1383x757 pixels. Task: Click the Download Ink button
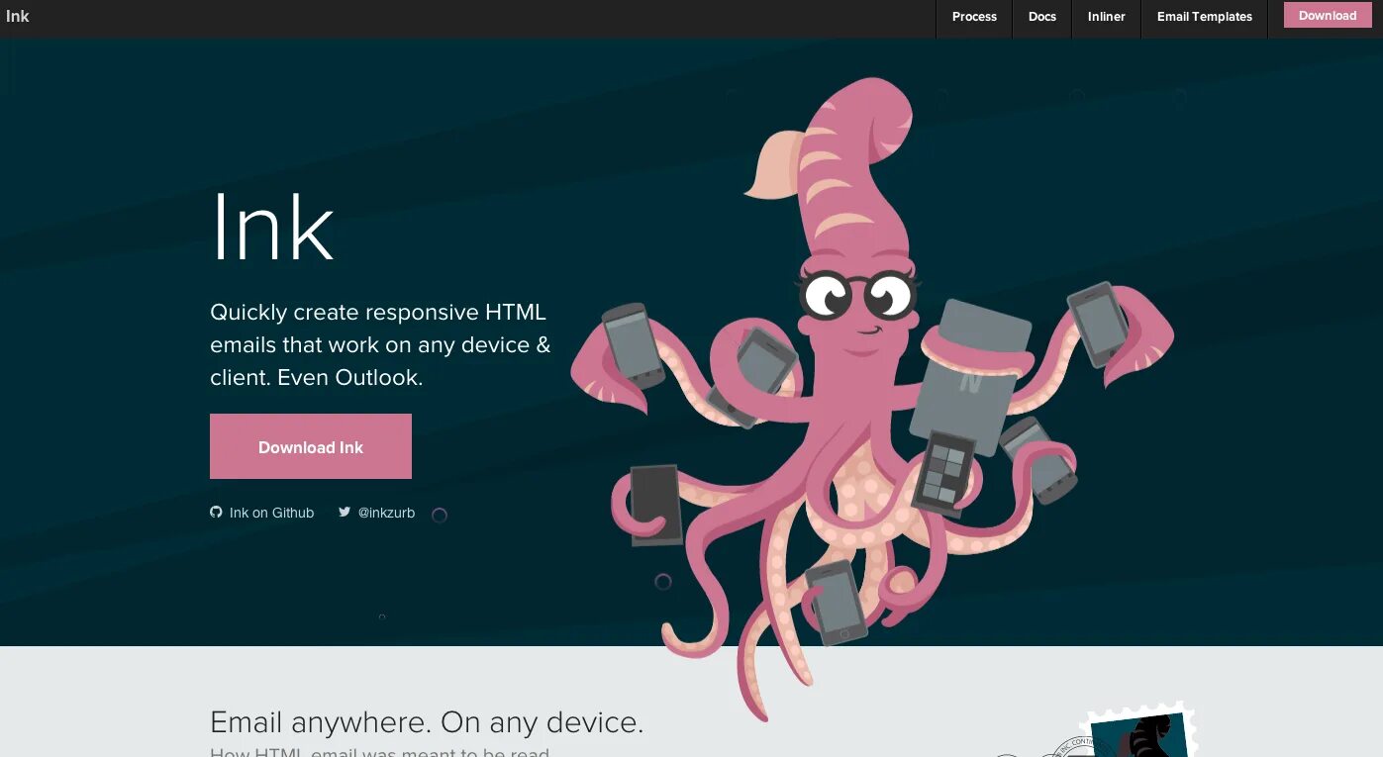point(311,446)
